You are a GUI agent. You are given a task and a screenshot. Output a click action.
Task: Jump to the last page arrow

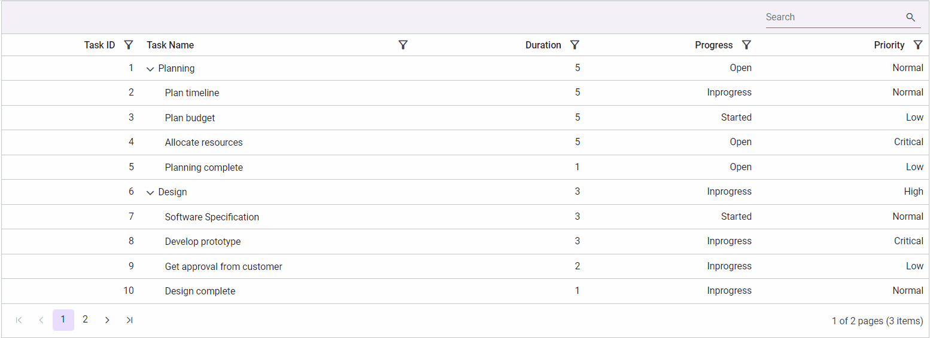click(x=129, y=320)
